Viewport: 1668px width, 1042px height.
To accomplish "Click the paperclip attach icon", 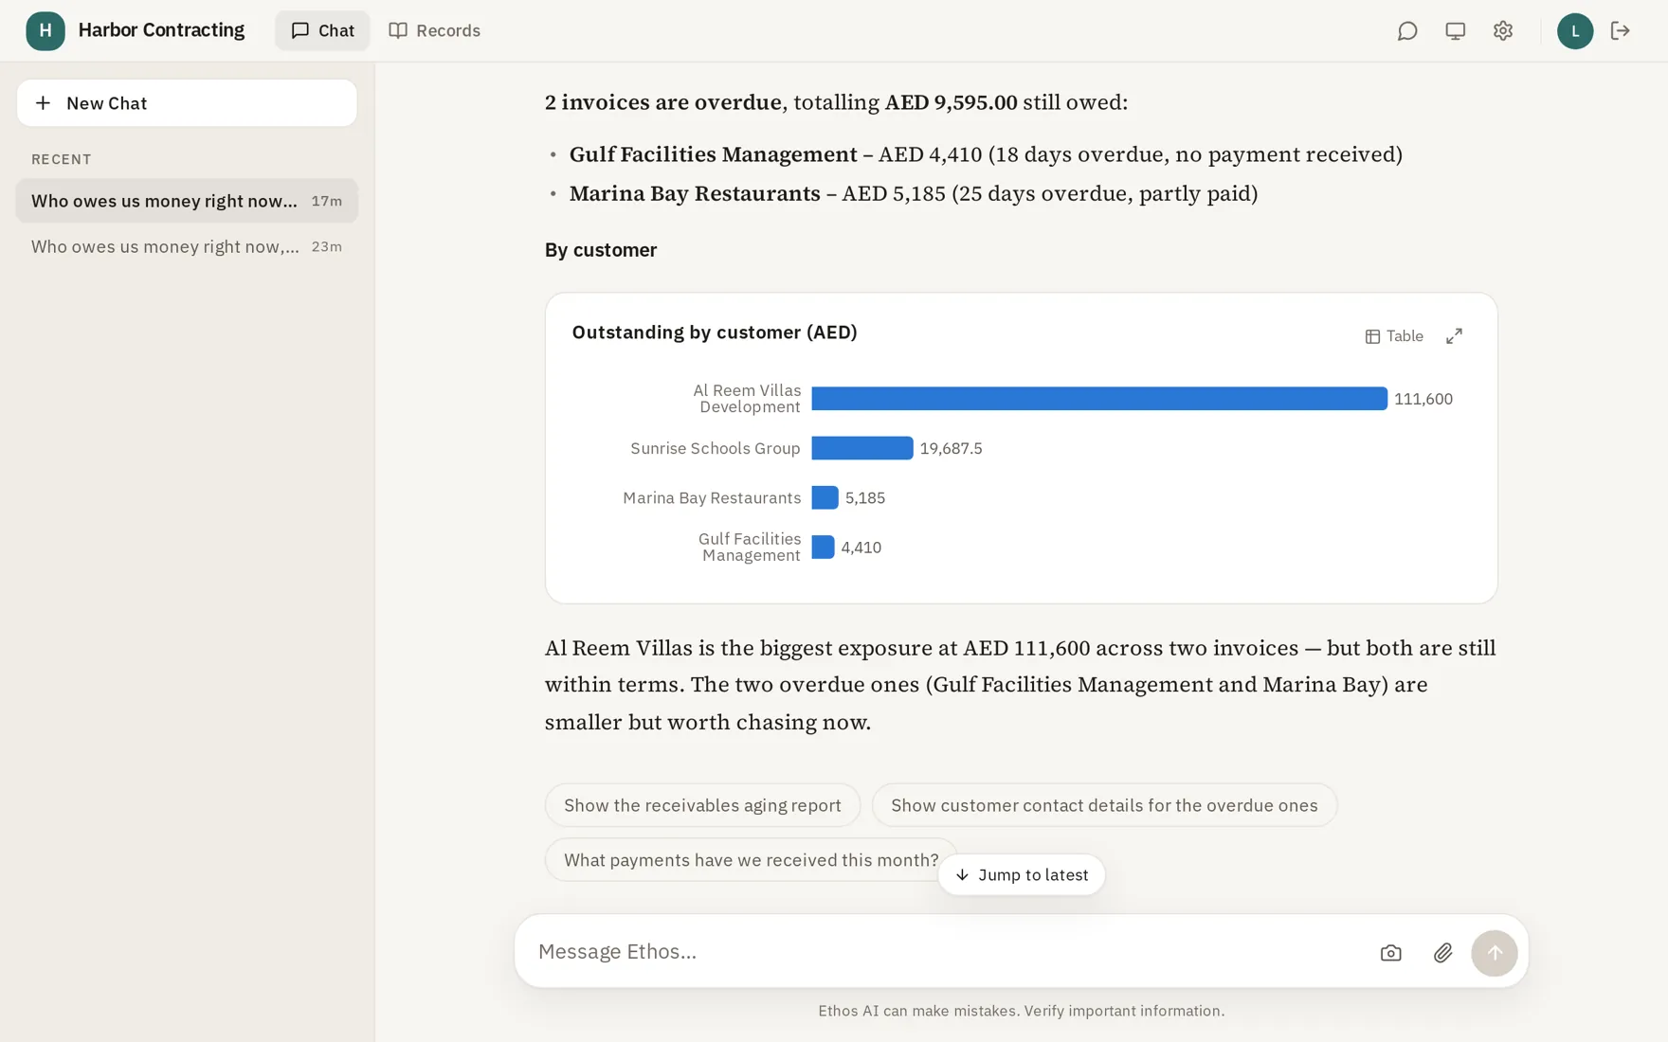I will coord(1442,953).
